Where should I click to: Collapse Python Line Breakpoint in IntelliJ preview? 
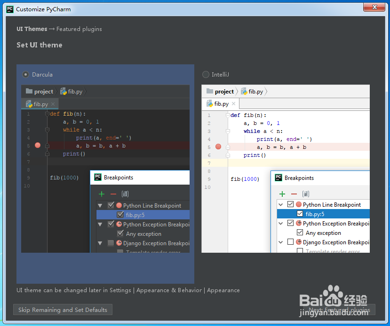pos(280,205)
